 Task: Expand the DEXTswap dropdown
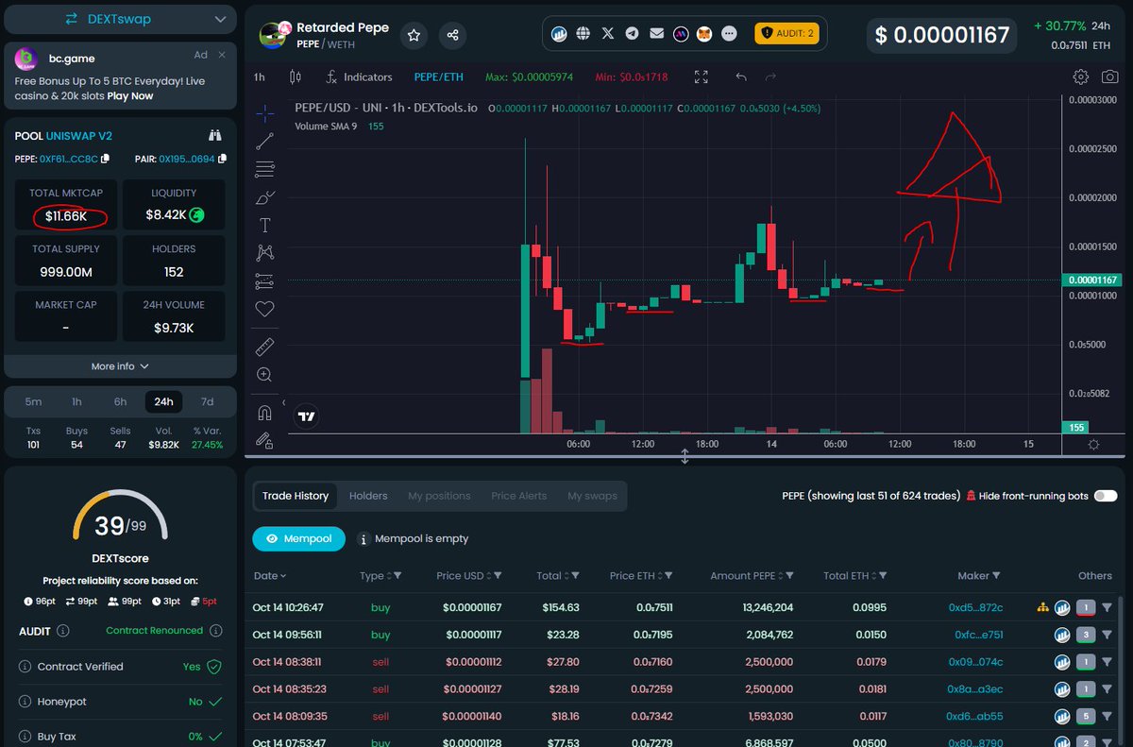(x=220, y=19)
